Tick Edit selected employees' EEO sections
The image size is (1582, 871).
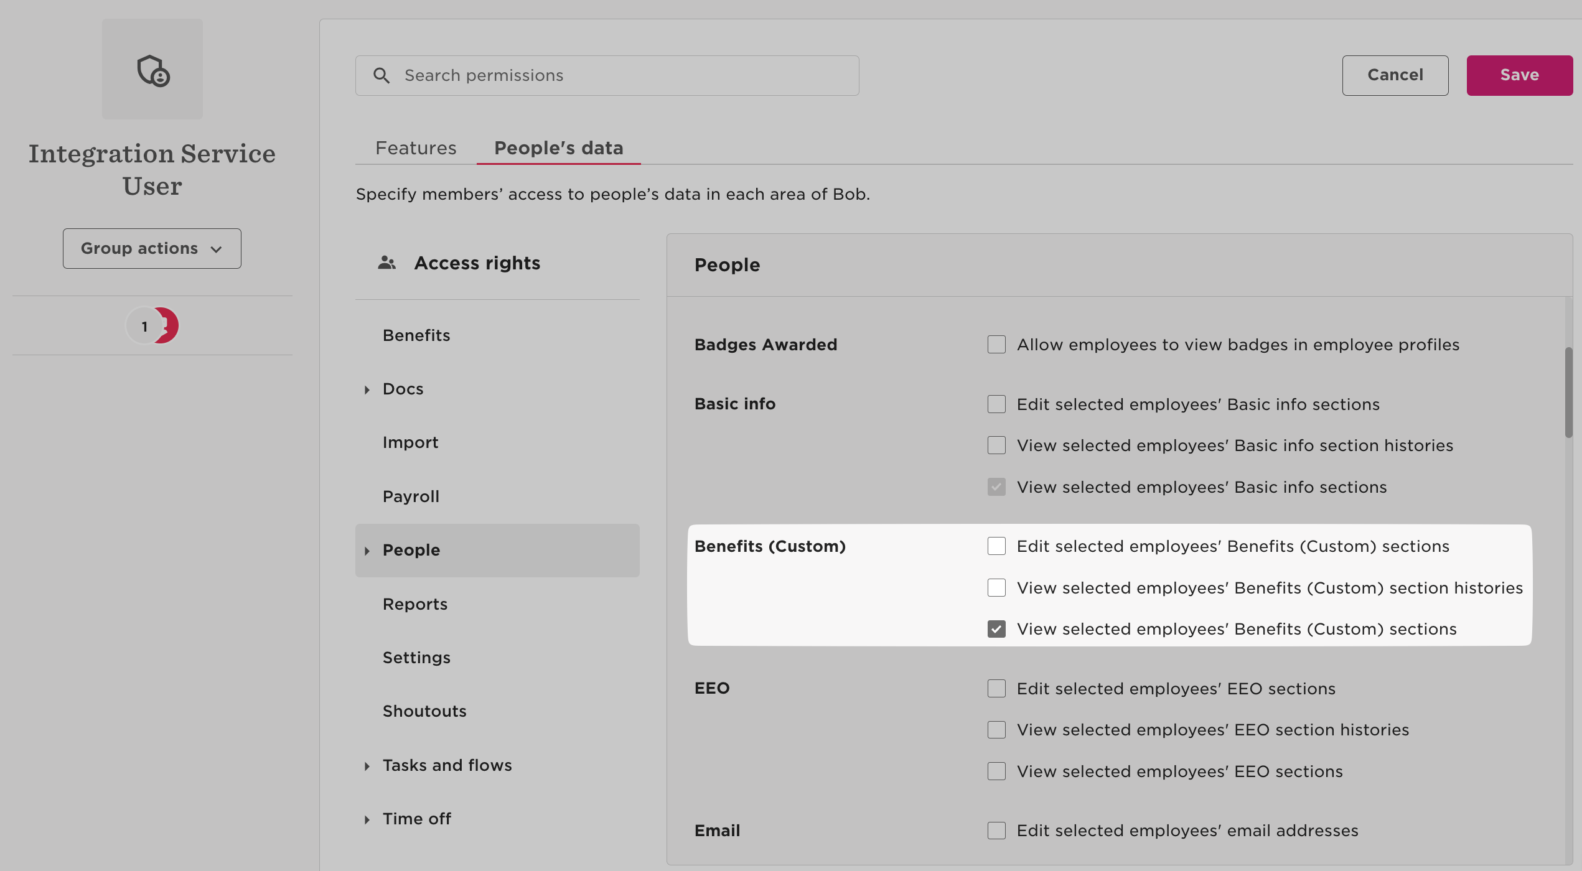[x=996, y=689]
